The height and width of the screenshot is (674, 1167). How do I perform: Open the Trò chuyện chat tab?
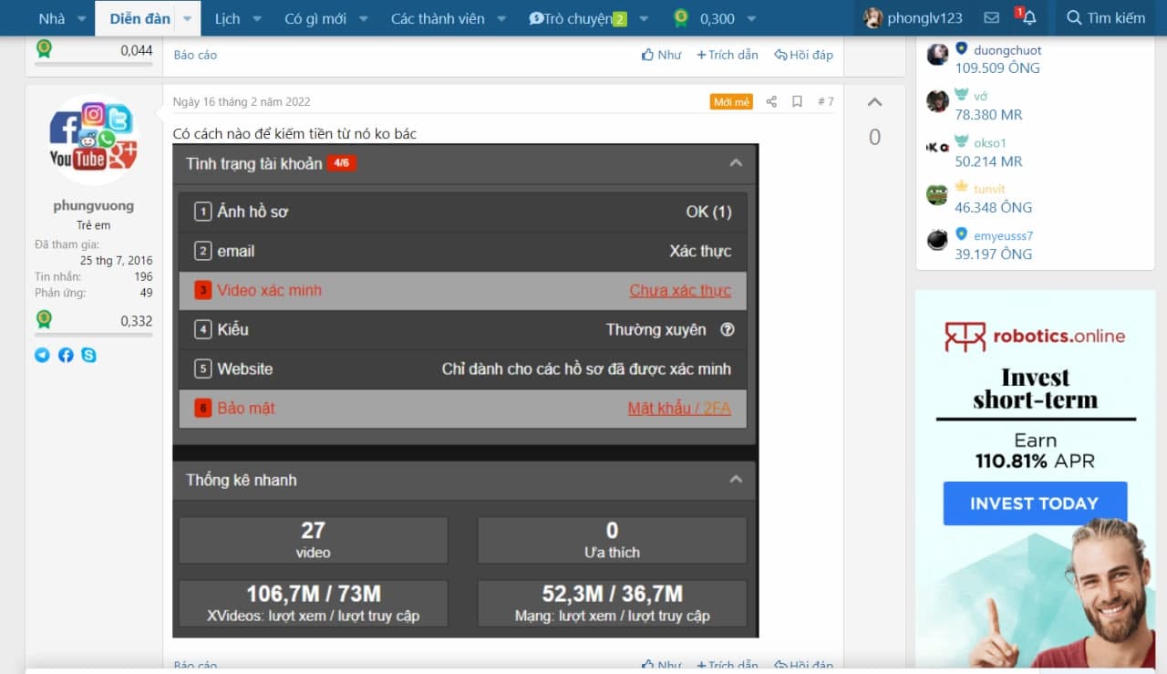[578, 18]
